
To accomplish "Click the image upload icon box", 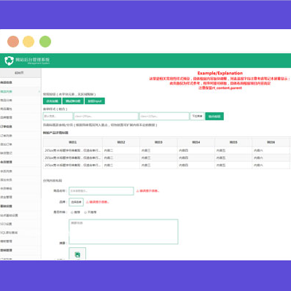I will [77, 254].
